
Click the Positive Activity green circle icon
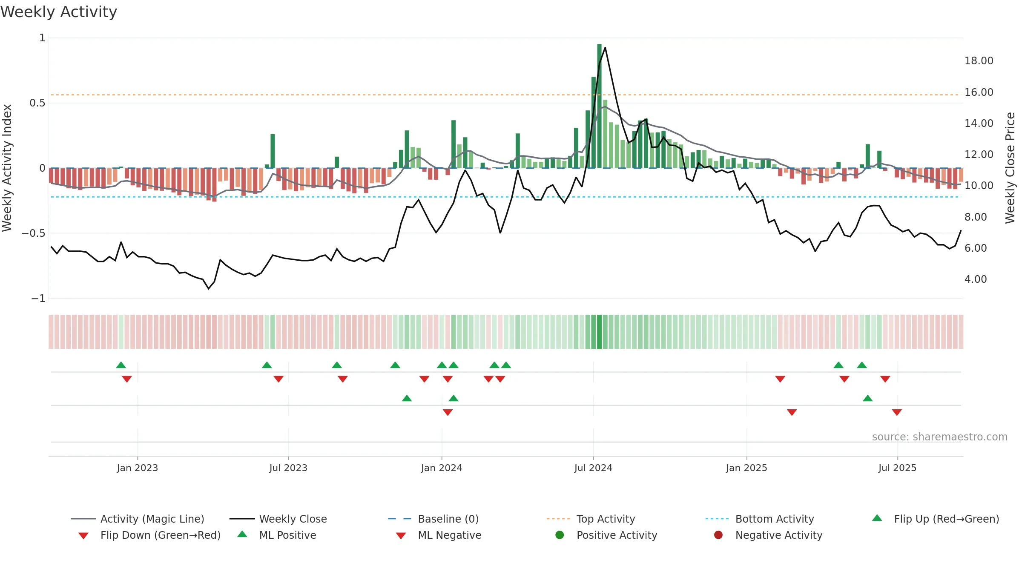click(560, 535)
